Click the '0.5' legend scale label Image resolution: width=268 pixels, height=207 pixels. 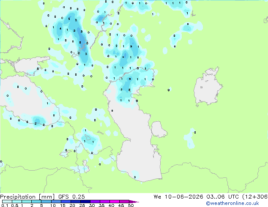pos(14,205)
